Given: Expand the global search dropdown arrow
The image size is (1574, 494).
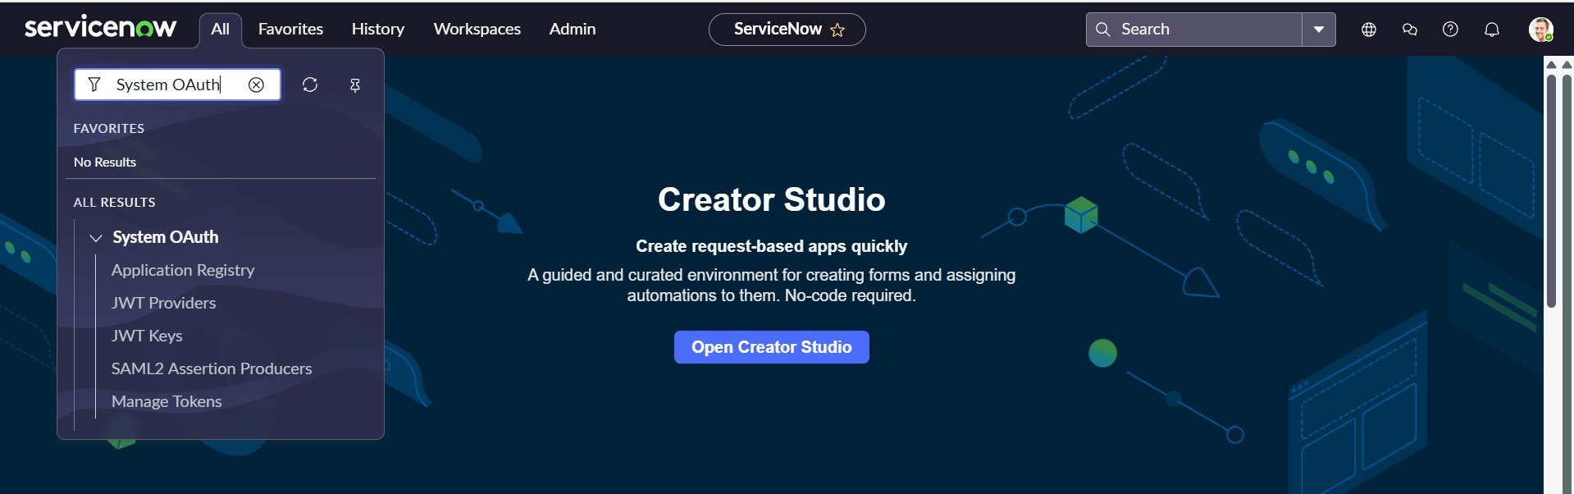Looking at the screenshot, I should tap(1318, 30).
